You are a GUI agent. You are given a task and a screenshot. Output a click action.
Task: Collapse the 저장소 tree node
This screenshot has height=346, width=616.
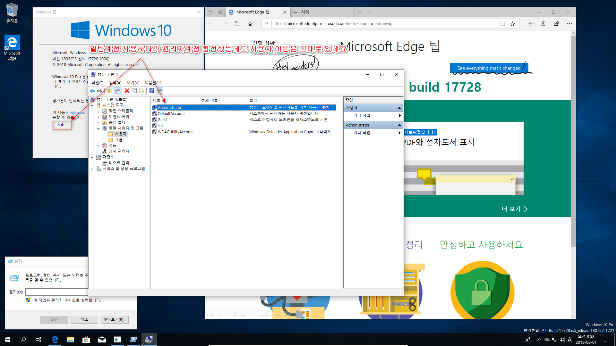coord(92,157)
